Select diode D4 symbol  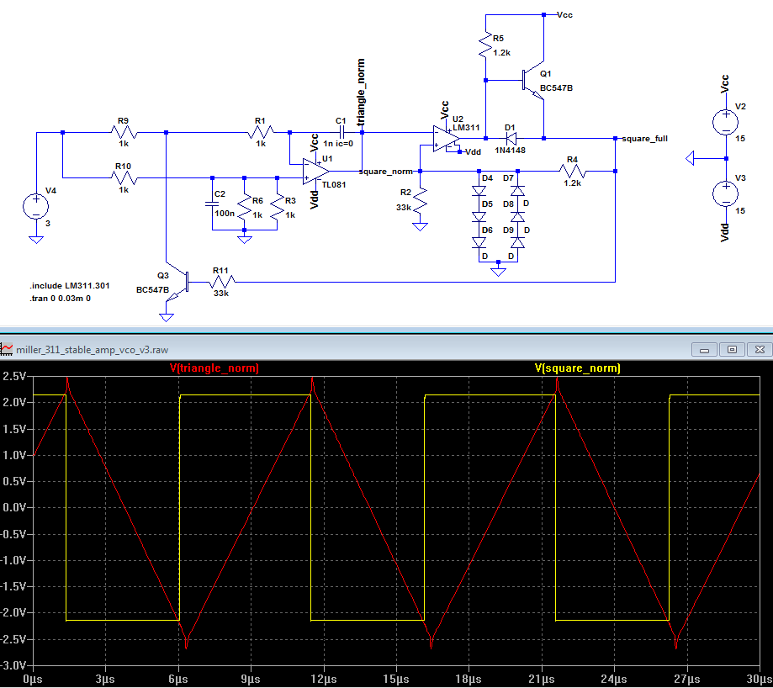(x=479, y=191)
